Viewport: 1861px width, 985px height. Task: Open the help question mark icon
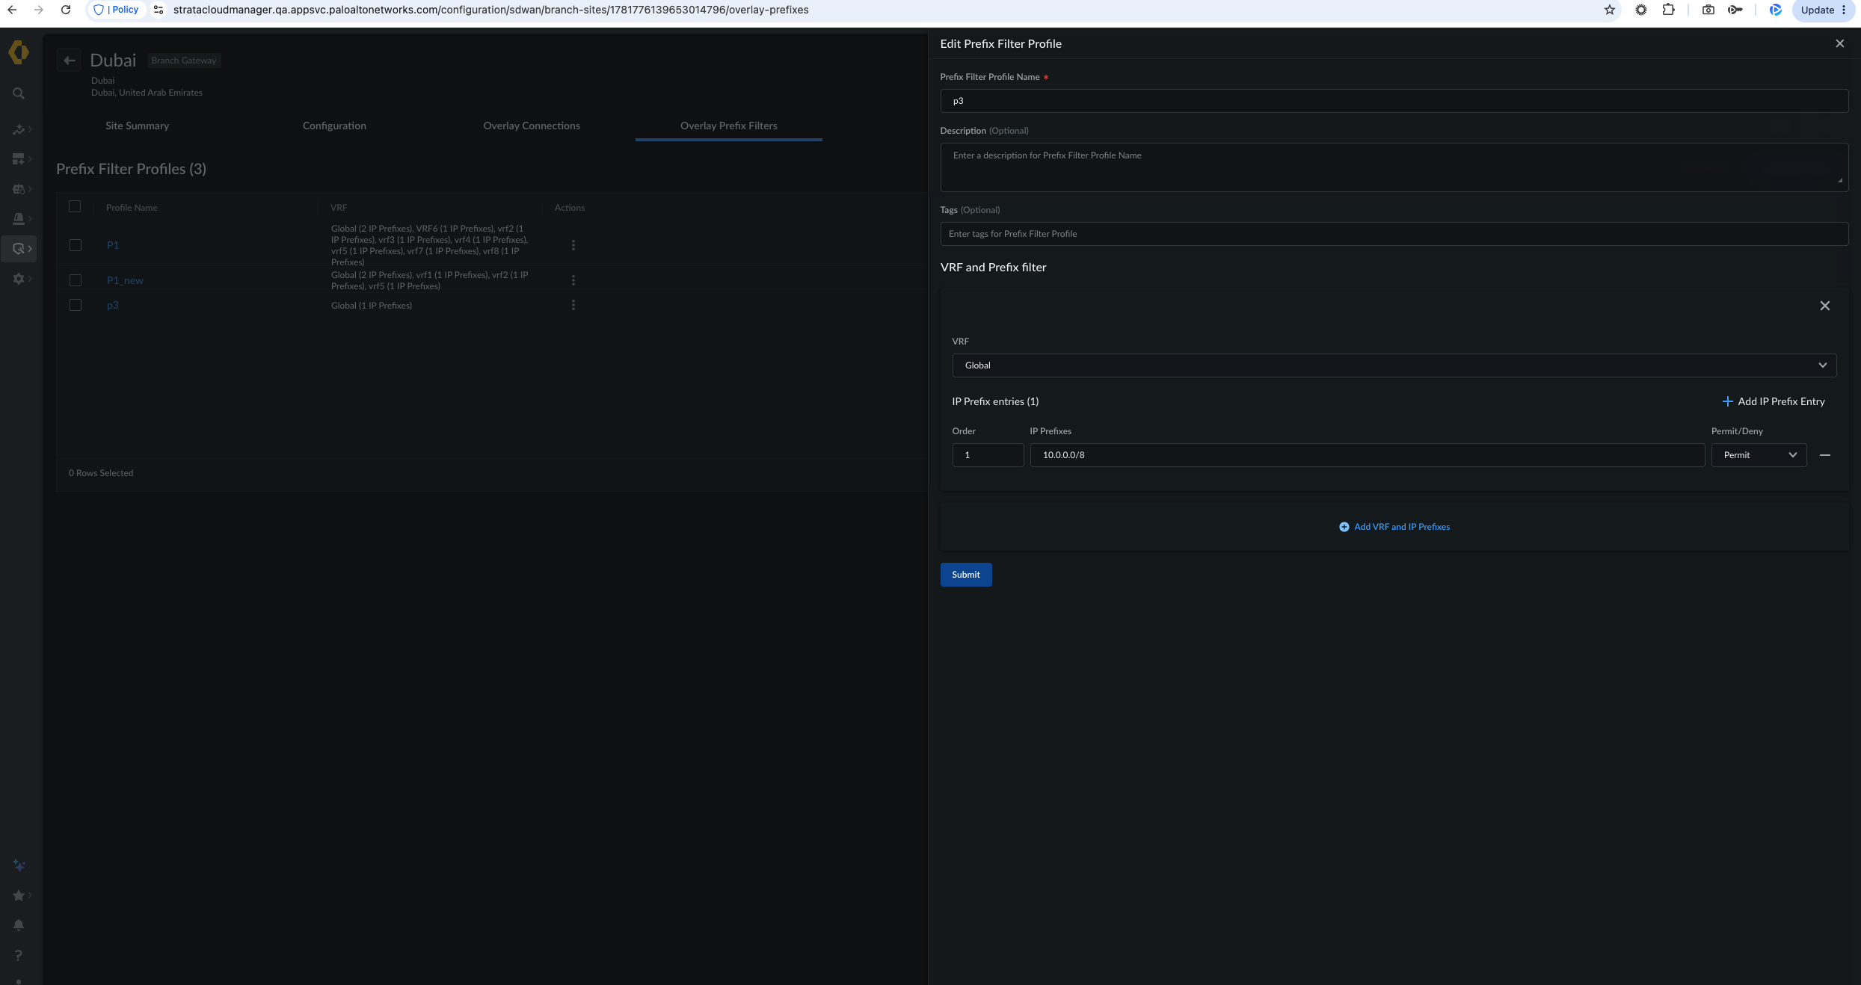click(x=19, y=955)
